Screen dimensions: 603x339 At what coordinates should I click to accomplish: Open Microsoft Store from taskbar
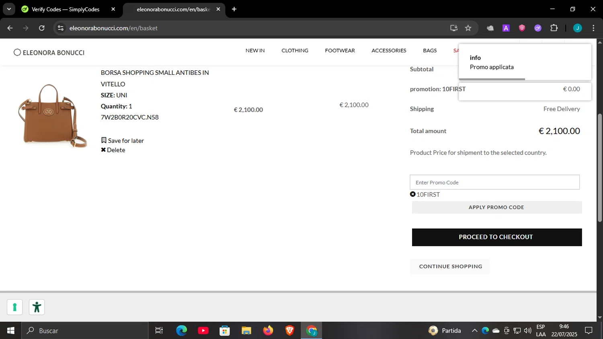point(225,331)
